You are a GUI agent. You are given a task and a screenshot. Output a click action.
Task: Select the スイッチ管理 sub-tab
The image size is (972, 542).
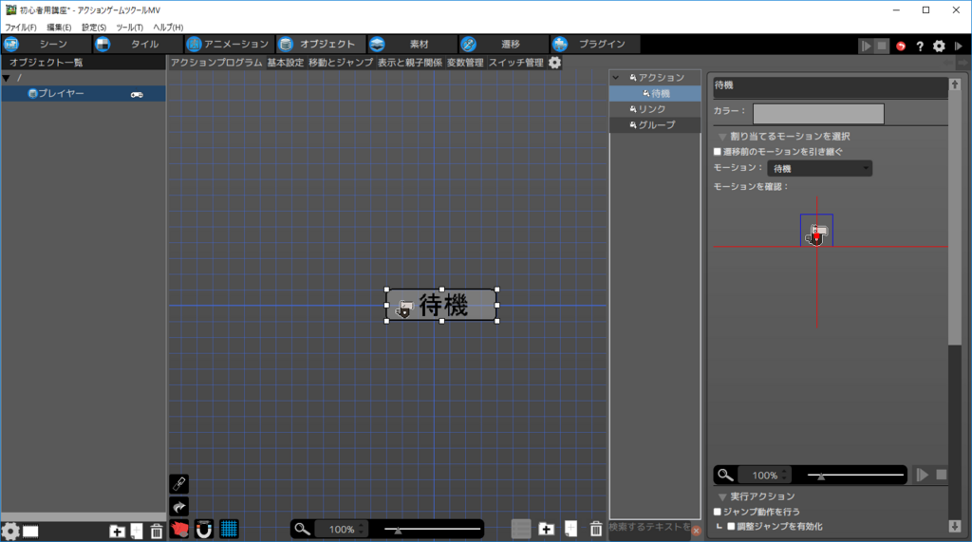click(x=515, y=62)
